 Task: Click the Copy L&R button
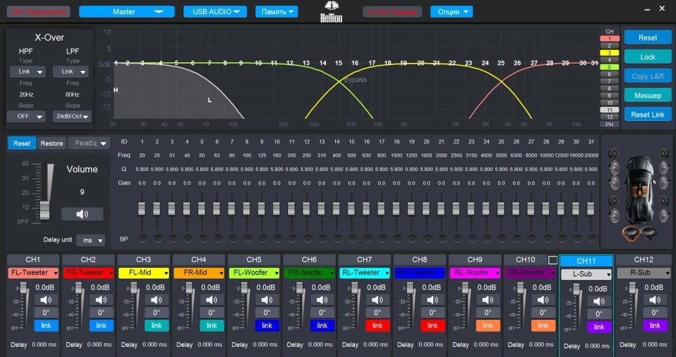click(x=648, y=76)
